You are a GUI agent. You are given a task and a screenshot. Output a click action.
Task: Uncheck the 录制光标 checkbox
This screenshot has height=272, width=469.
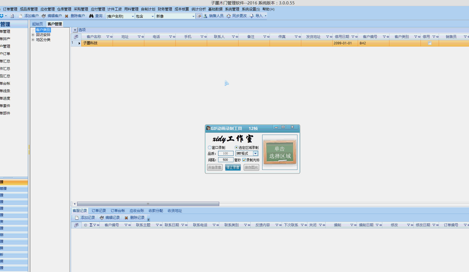point(244,160)
